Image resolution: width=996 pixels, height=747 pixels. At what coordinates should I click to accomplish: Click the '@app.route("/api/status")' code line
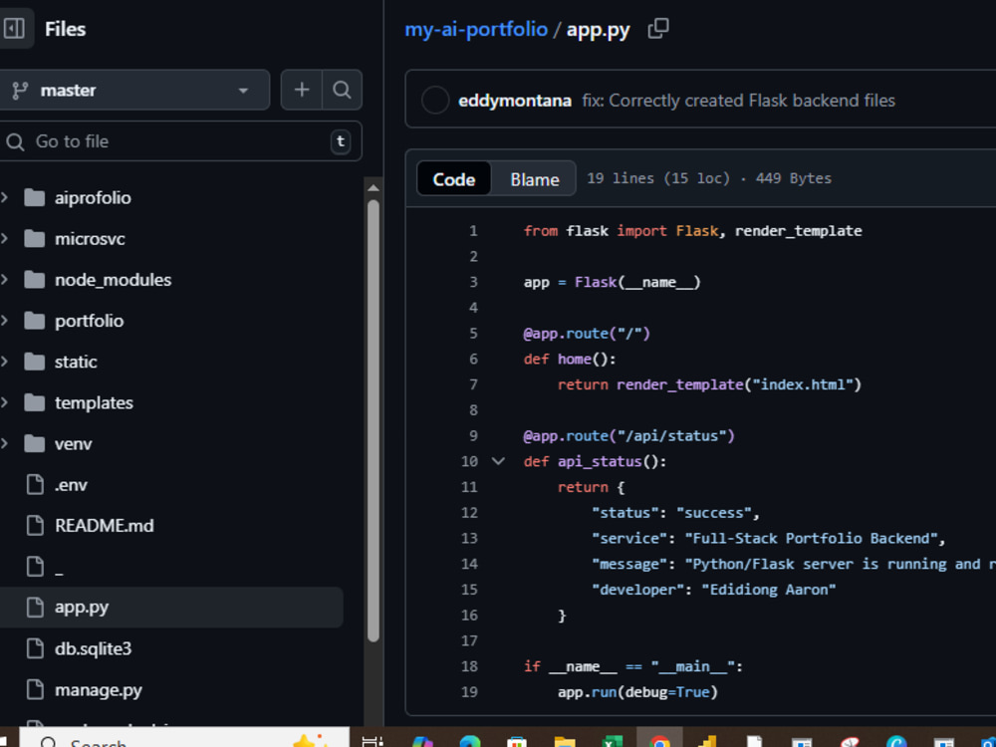tap(628, 436)
